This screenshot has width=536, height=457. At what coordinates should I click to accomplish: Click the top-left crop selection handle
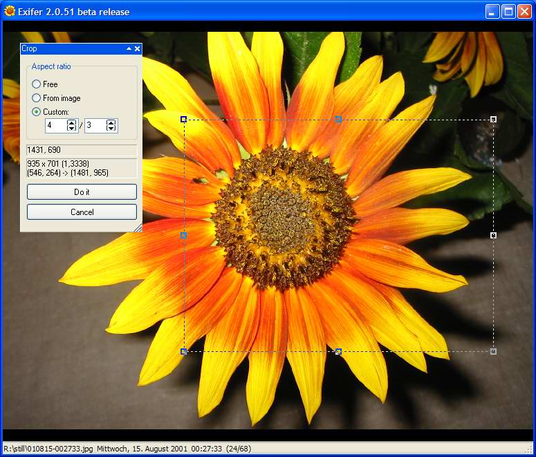[183, 120]
